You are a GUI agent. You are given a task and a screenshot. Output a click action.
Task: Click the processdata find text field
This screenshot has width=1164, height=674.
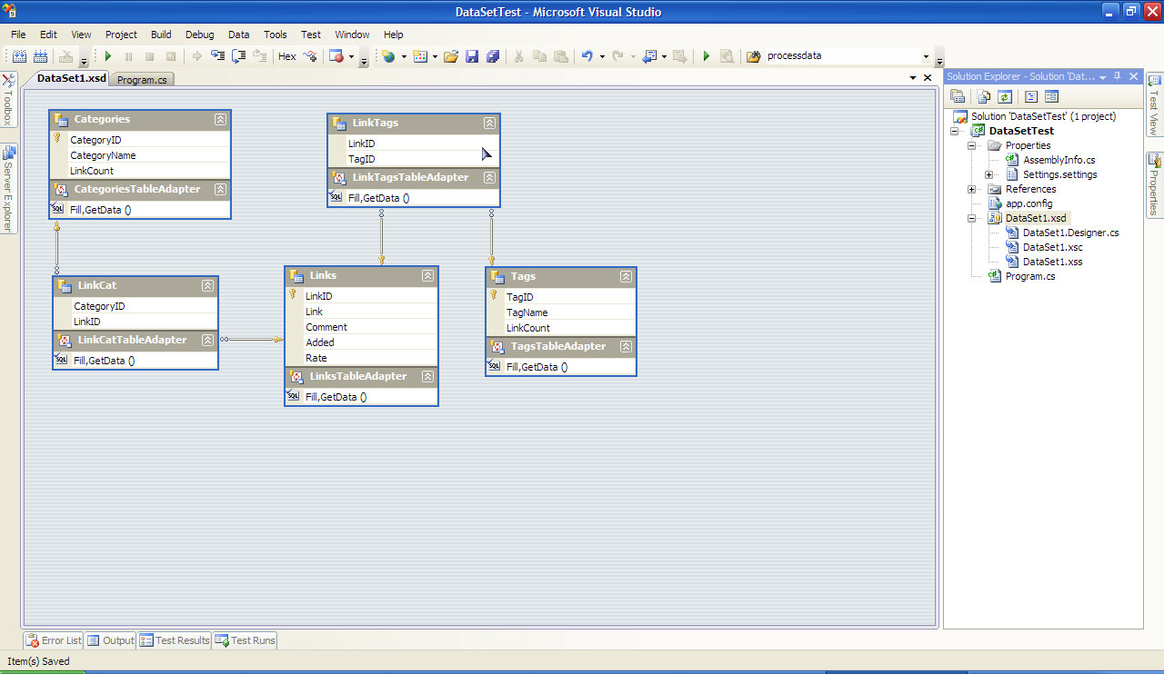[x=841, y=56]
